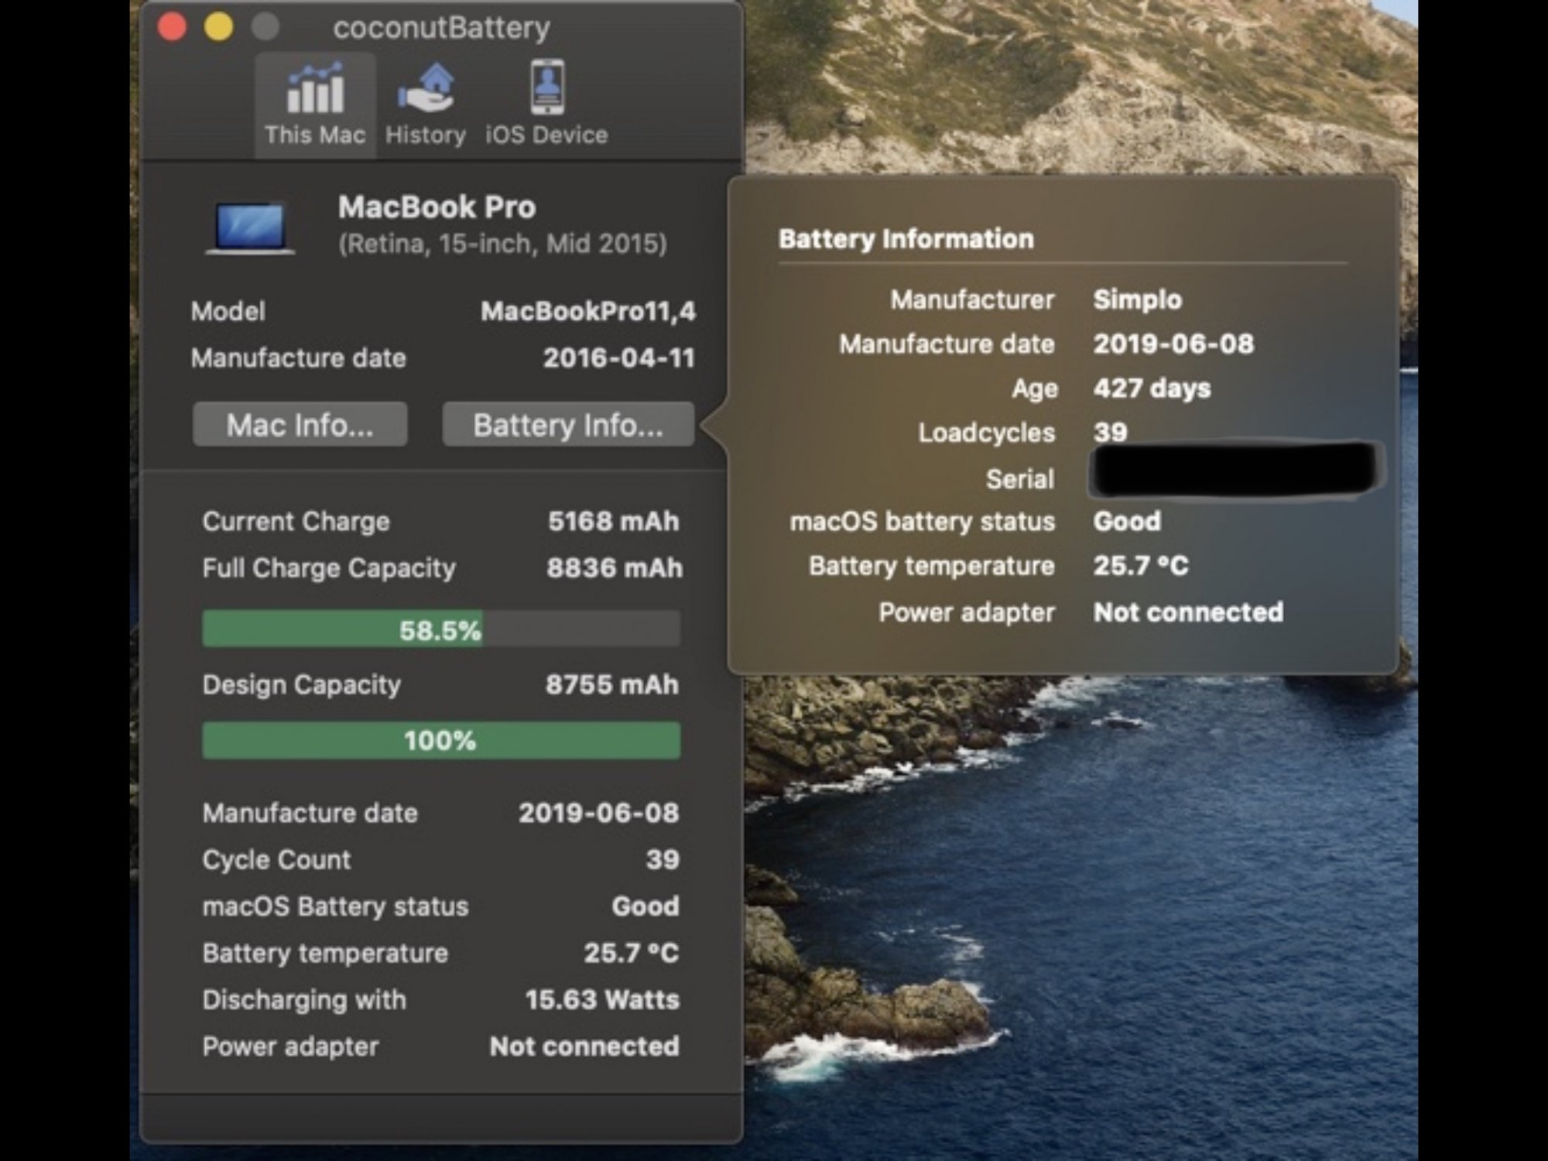Select the This Mac bar chart icon
The width and height of the screenshot is (1548, 1161).
(315, 88)
